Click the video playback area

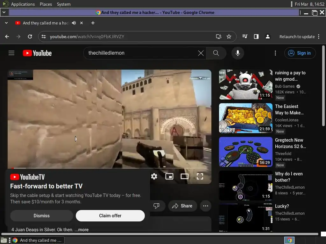[110, 118]
